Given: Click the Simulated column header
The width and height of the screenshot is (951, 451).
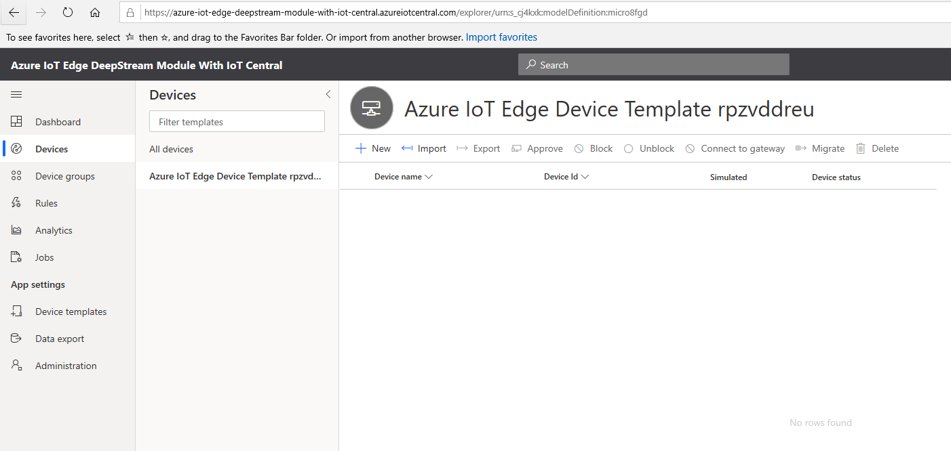Looking at the screenshot, I should coord(729,177).
